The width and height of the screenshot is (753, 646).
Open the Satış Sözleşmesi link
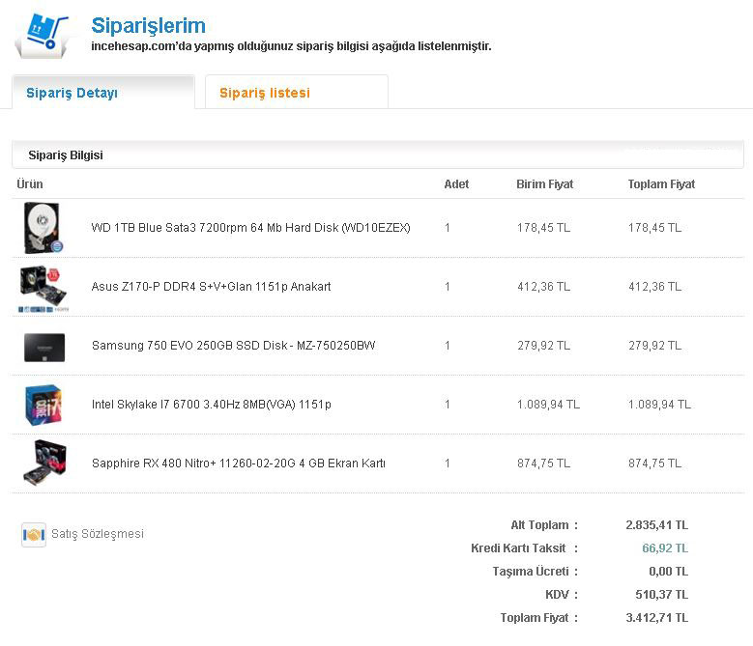pyautogui.click(x=97, y=534)
